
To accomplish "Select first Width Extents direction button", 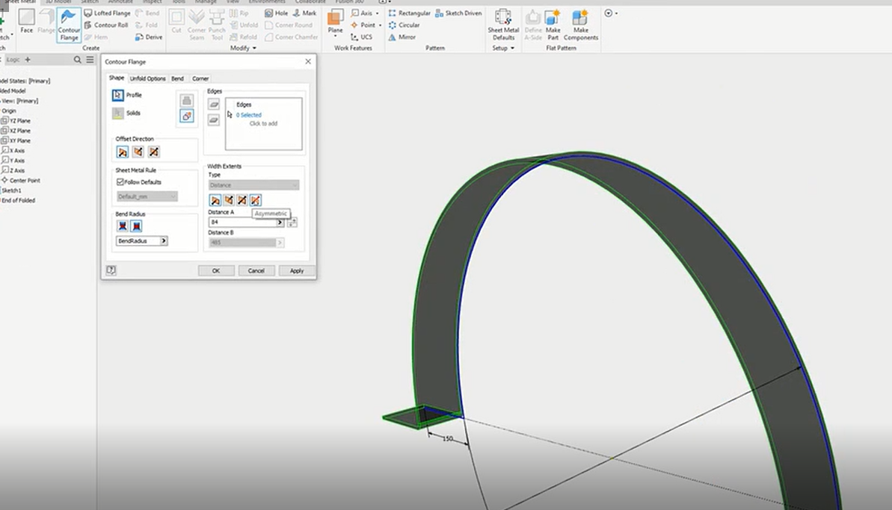I will pyautogui.click(x=215, y=200).
